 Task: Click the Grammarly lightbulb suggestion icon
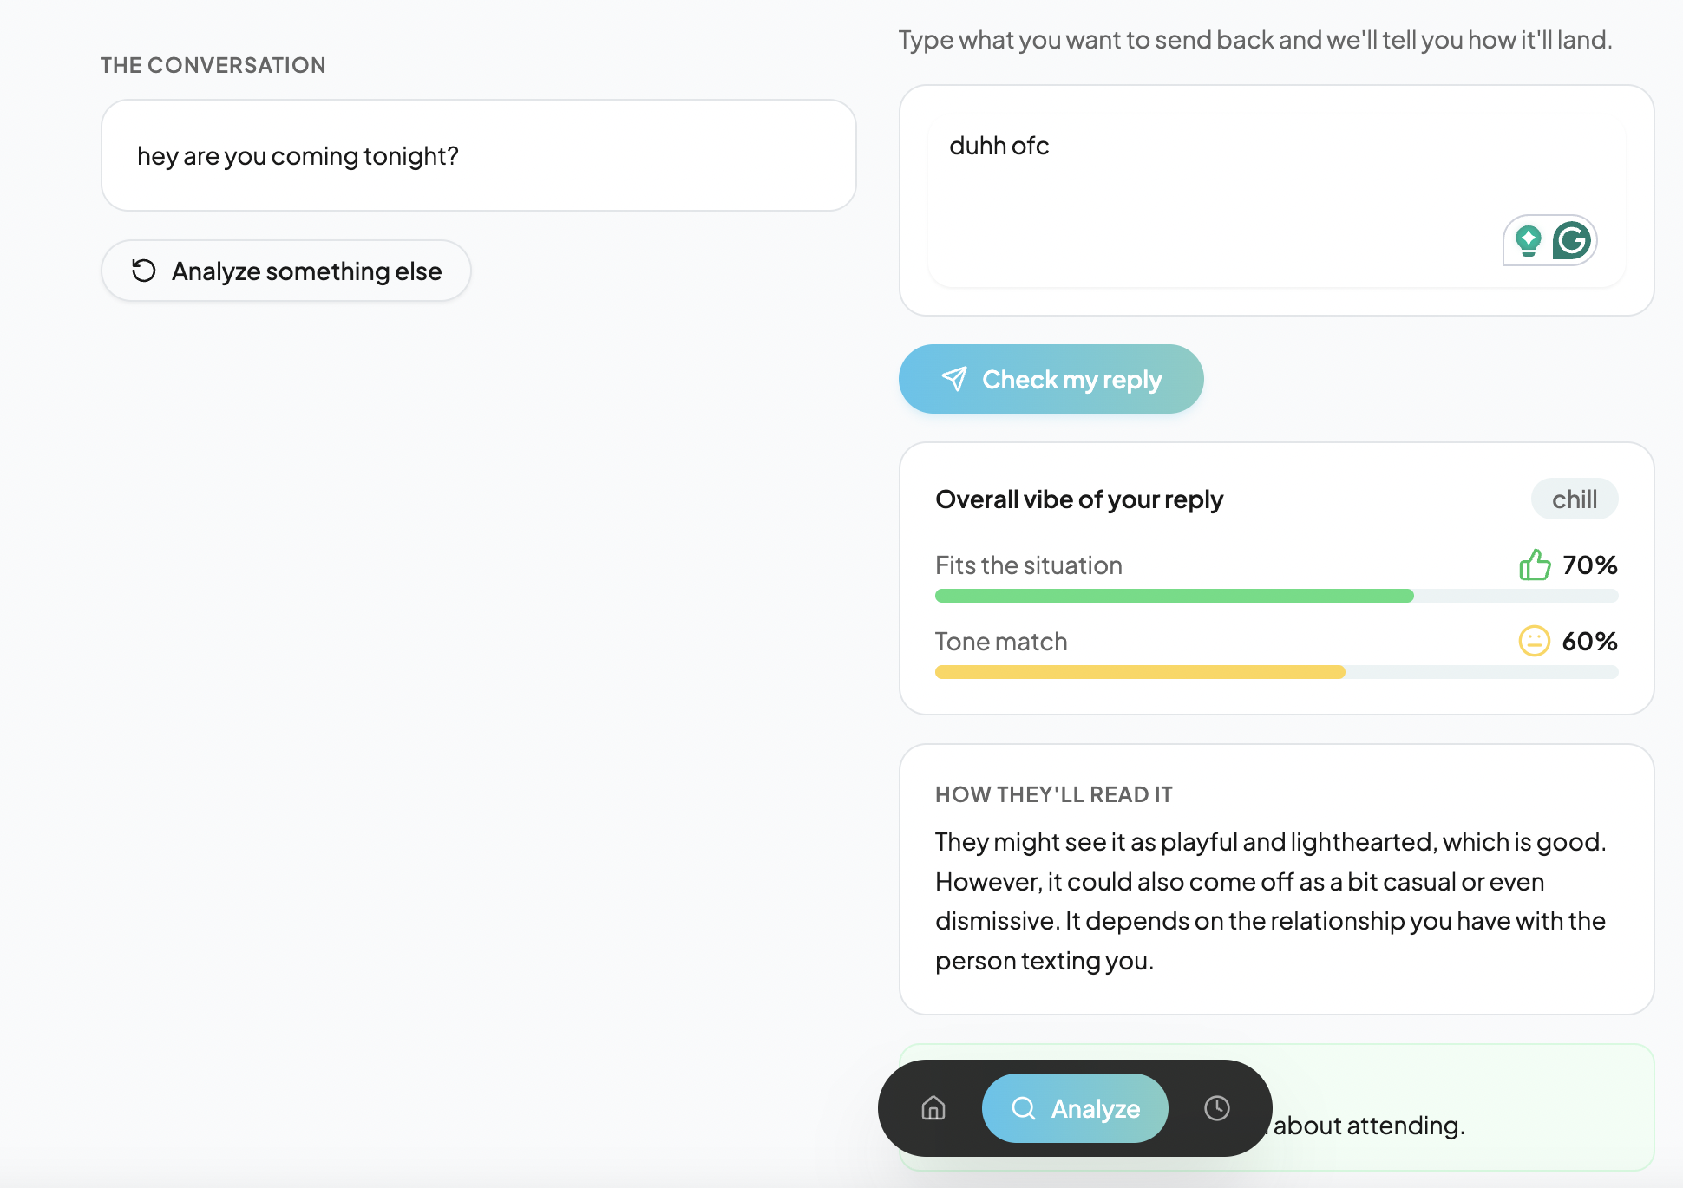click(1528, 240)
